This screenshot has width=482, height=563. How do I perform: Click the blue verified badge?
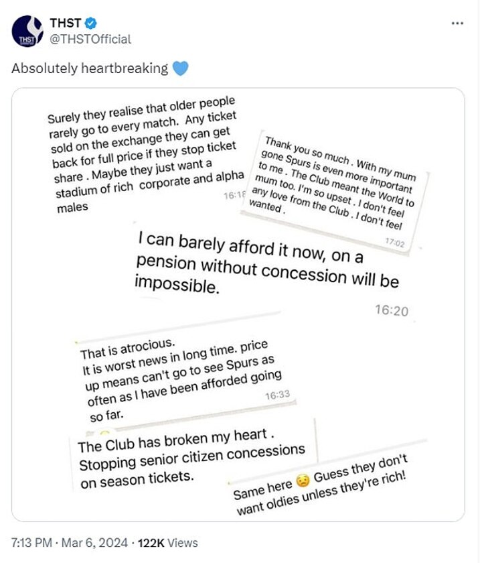click(x=90, y=23)
